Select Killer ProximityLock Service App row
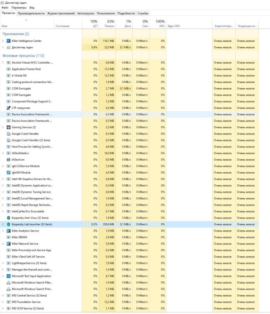 (129, 250)
